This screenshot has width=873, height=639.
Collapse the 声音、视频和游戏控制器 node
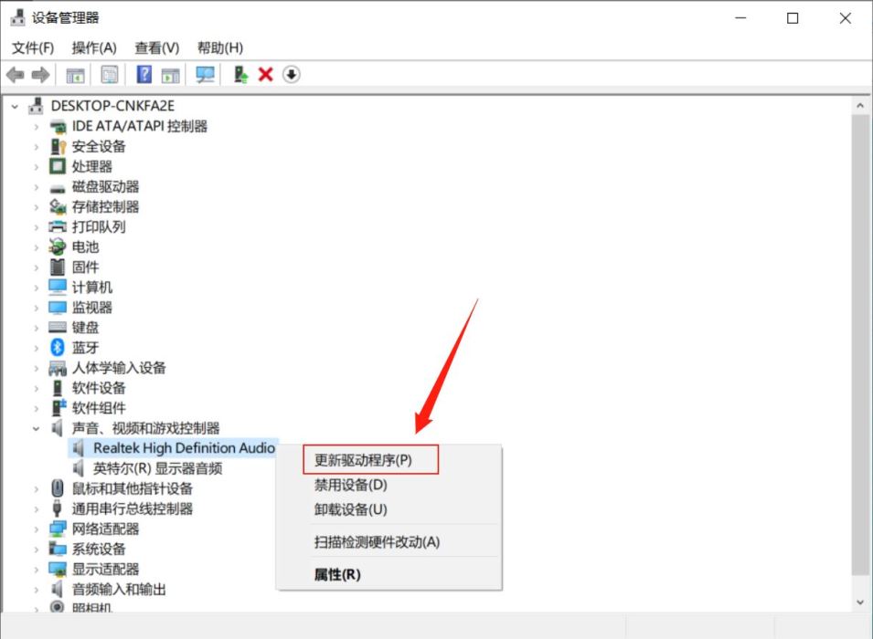coord(37,429)
